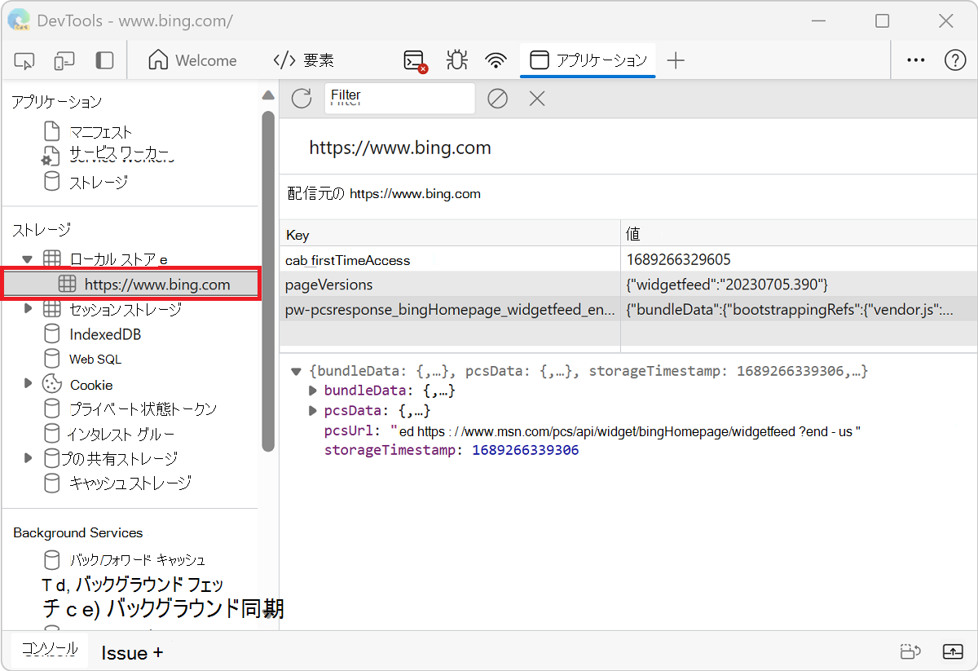Toggle device emulation icon

pyautogui.click(x=64, y=60)
